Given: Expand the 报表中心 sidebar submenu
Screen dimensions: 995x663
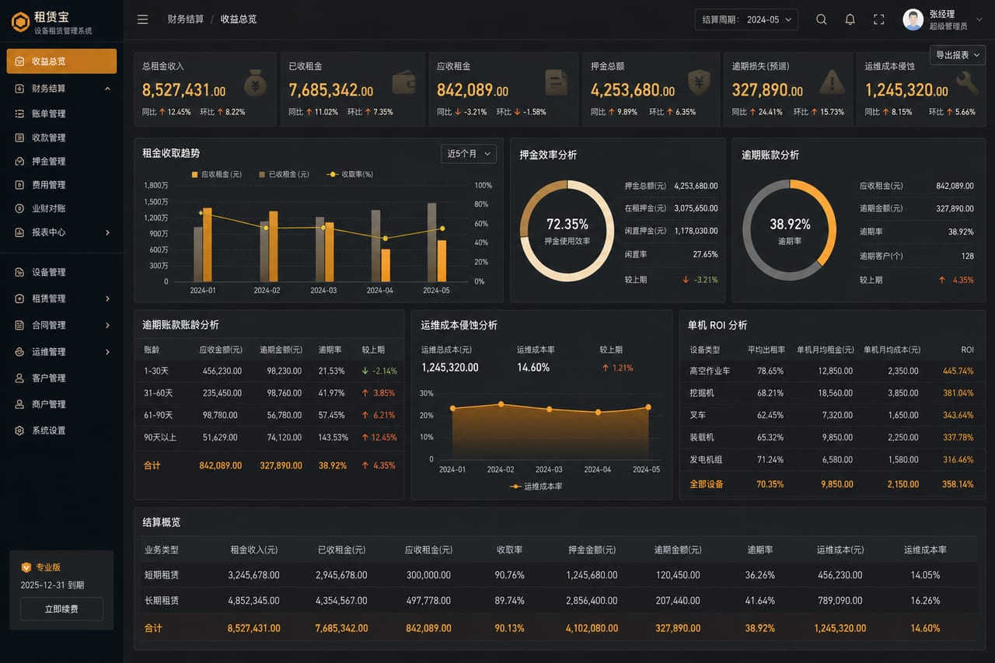Looking at the screenshot, I should click(61, 232).
